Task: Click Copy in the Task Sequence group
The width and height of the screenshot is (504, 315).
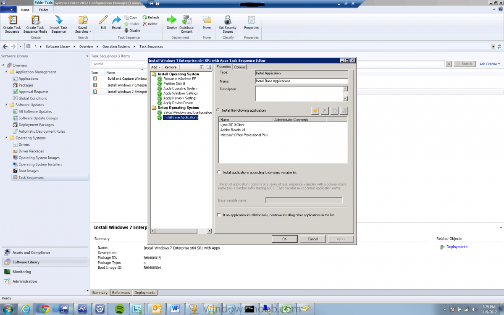Action: point(131,18)
